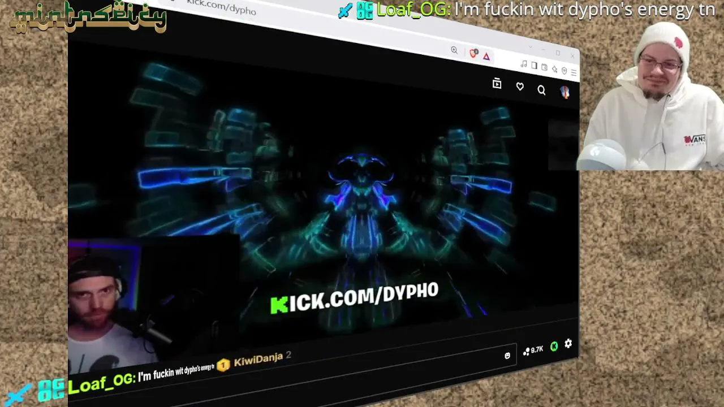Click the heart following icon on Kick
This screenshot has width=724, height=407.
point(520,86)
